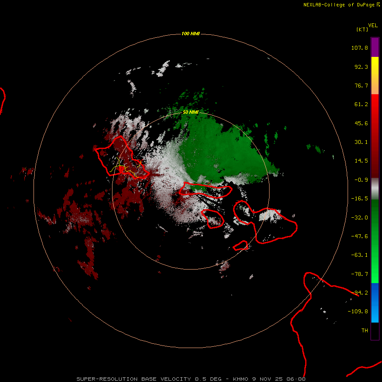Click the 61.2 velocity scale value
Viewport: 382px width, 382px height.
(x=361, y=104)
